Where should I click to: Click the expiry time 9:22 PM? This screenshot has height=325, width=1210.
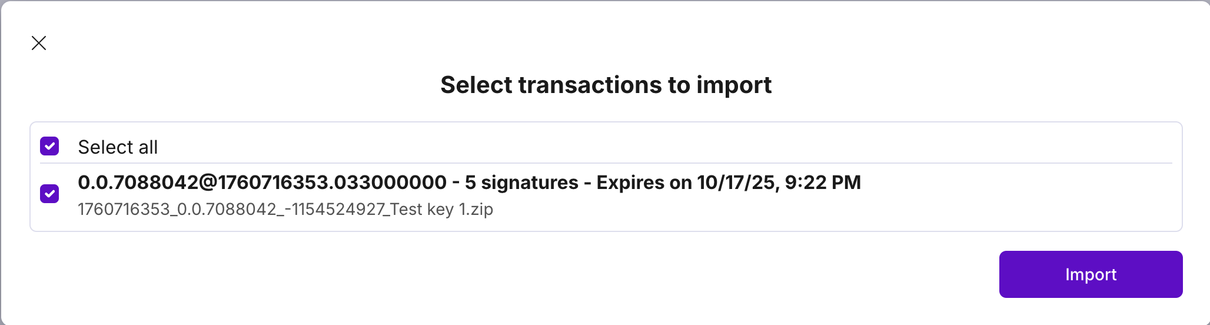pyautogui.click(x=823, y=183)
